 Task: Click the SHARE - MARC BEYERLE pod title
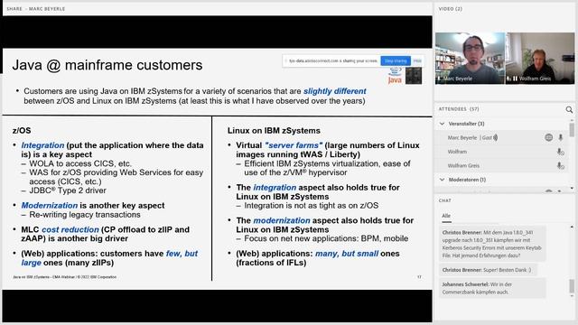[x=36, y=9]
